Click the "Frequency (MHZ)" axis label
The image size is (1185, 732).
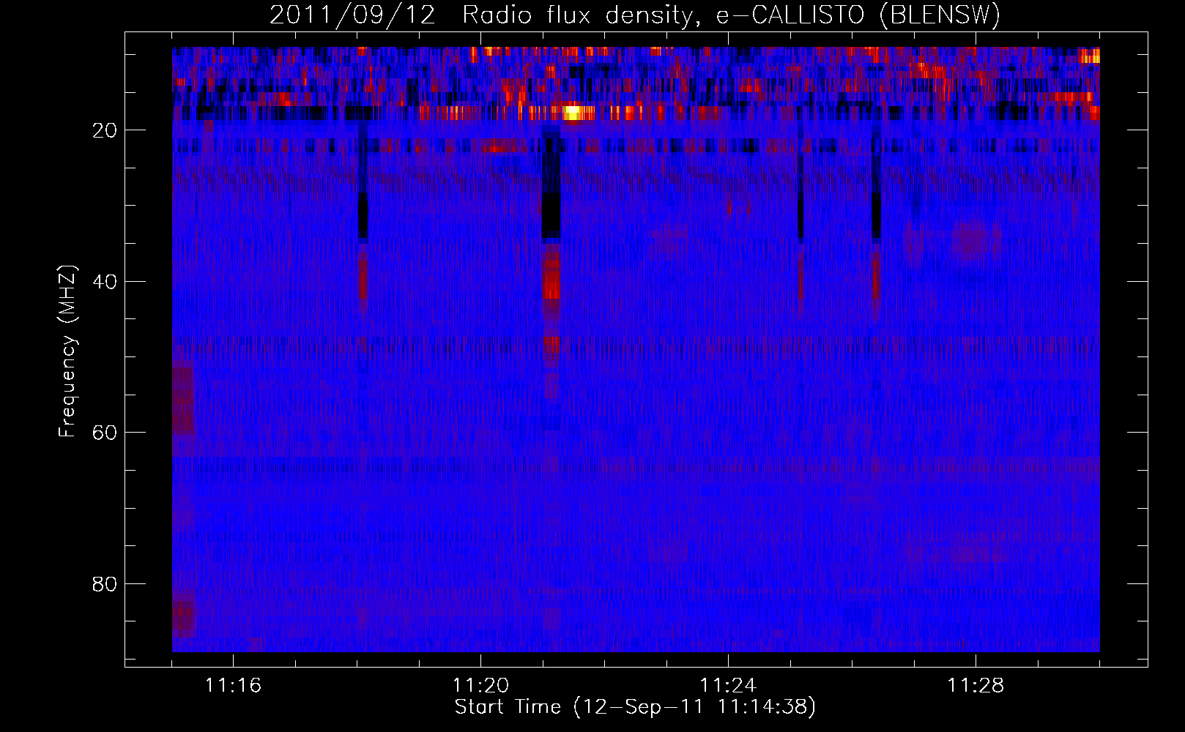pyautogui.click(x=67, y=351)
